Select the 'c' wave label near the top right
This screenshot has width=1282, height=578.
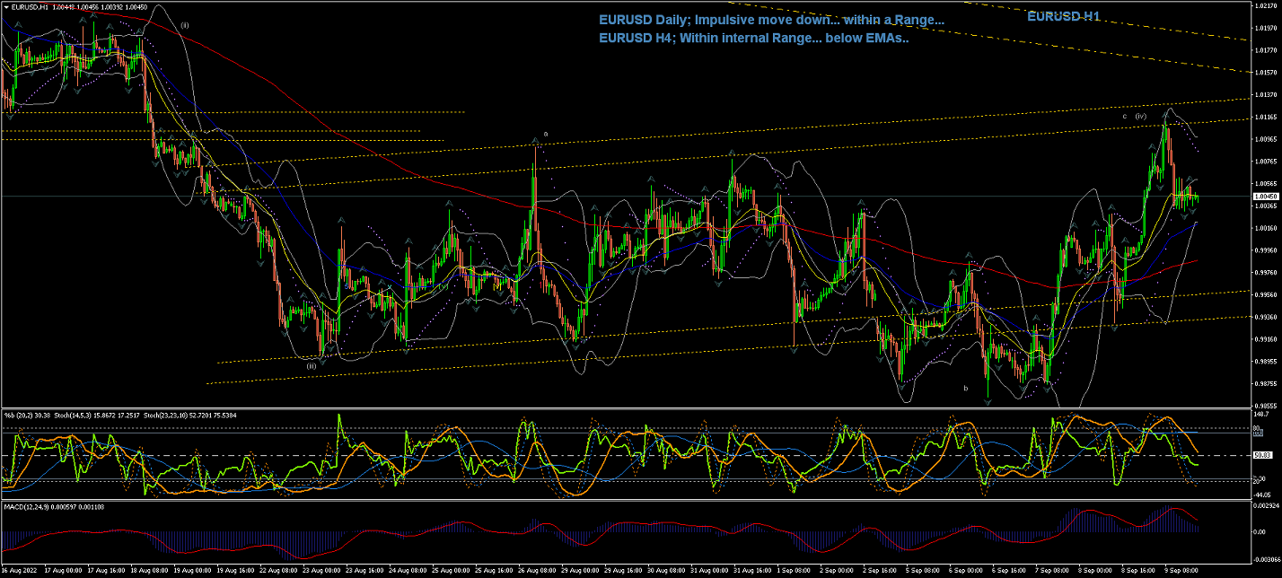pyautogui.click(x=1124, y=116)
